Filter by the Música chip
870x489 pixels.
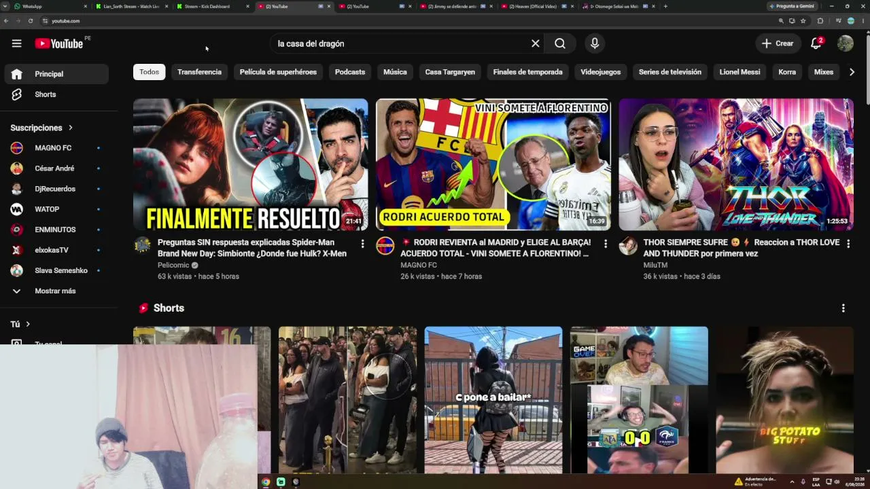395,72
